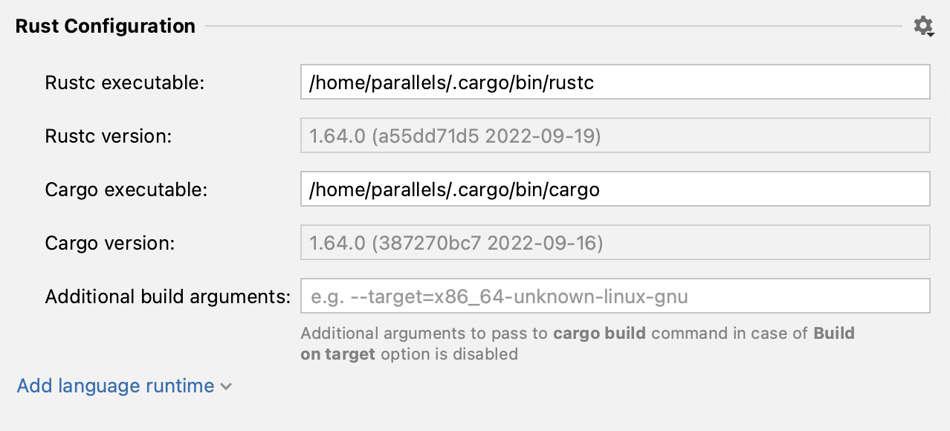Click the Rust Configuration section header
This screenshot has width=950, height=431.
click(x=105, y=26)
